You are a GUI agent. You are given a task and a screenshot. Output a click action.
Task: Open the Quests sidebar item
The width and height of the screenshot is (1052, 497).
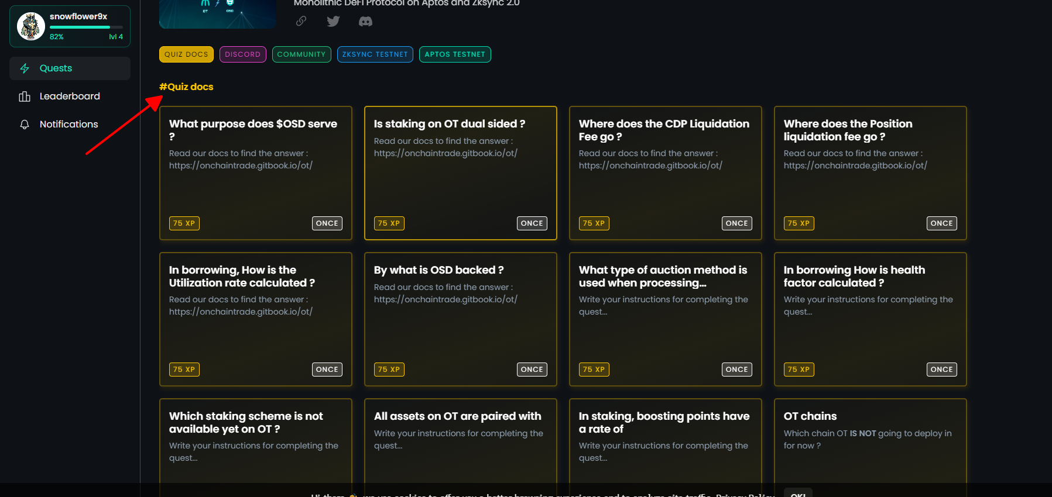[x=70, y=68]
